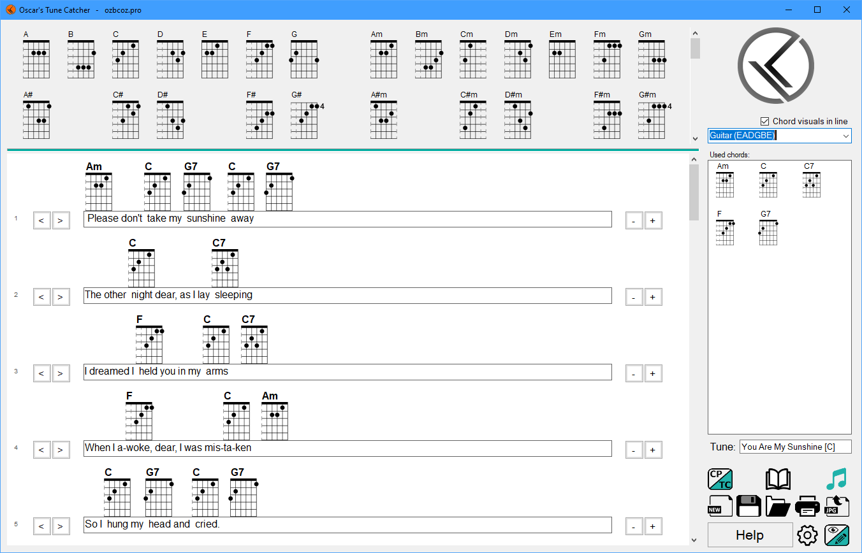Pick the G chord from palette

click(305, 54)
